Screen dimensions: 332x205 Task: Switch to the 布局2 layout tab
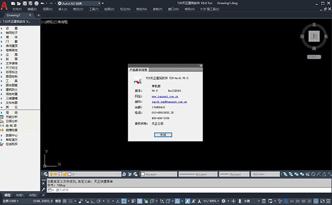tap(33, 195)
